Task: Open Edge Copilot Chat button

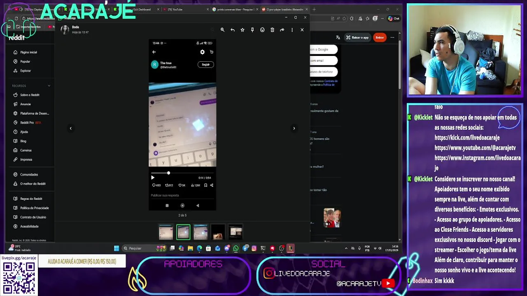Action: 394,18
